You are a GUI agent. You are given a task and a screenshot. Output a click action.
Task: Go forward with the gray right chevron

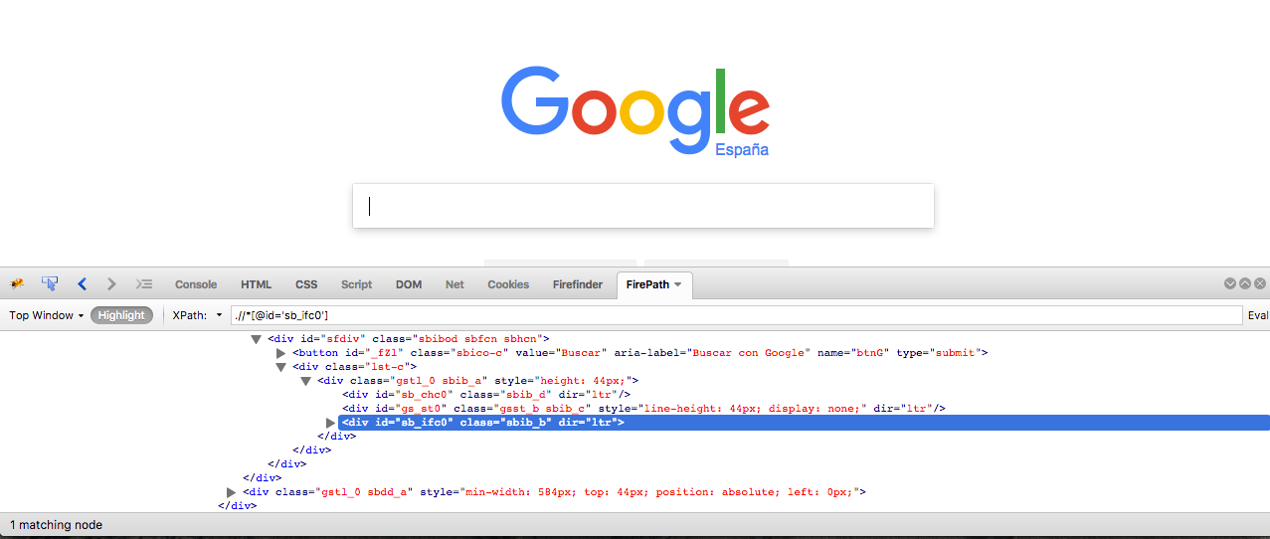click(x=111, y=284)
